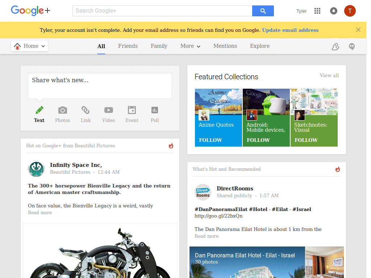
Task: Open the Dan Panorama Eilat Hotel album
Action: tap(247, 262)
